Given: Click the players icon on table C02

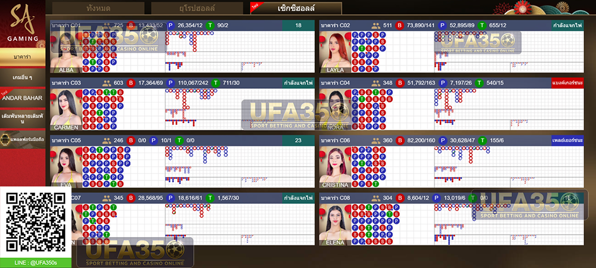Looking at the screenshot, I should (375, 26).
